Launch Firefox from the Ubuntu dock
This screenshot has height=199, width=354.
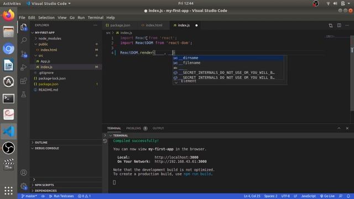[x=9, y=15]
